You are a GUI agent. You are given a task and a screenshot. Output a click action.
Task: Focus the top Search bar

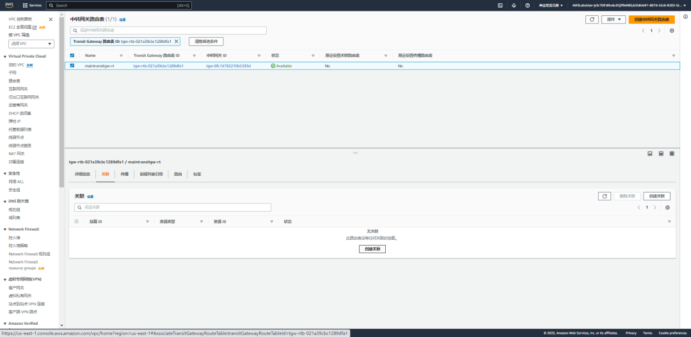pos(119,5)
